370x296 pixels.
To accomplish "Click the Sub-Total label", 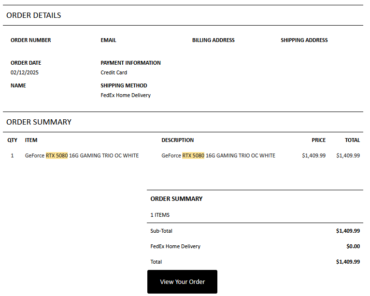I will (x=161, y=231).
